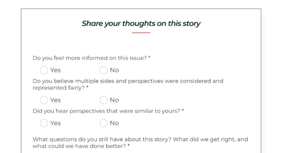
Task: Pick No for perspectives similar to yours
Action: tap(103, 123)
